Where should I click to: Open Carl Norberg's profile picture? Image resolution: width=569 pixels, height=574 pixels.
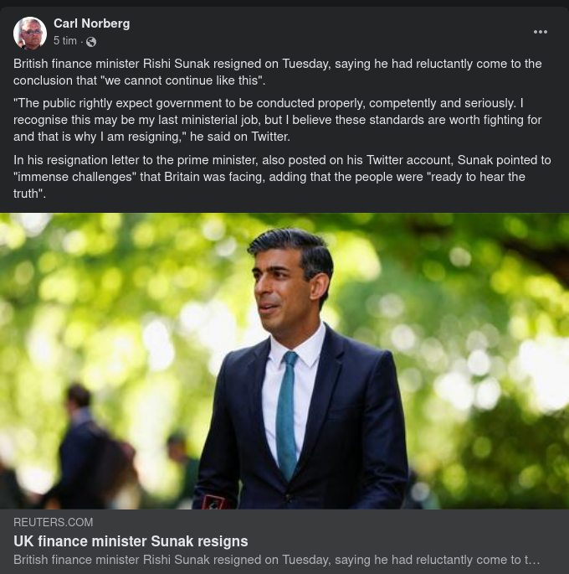point(30,33)
